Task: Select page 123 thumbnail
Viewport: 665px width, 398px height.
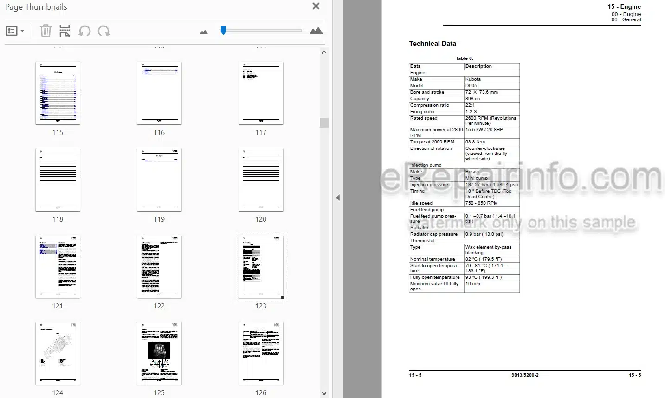Action: tap(261, 267)
